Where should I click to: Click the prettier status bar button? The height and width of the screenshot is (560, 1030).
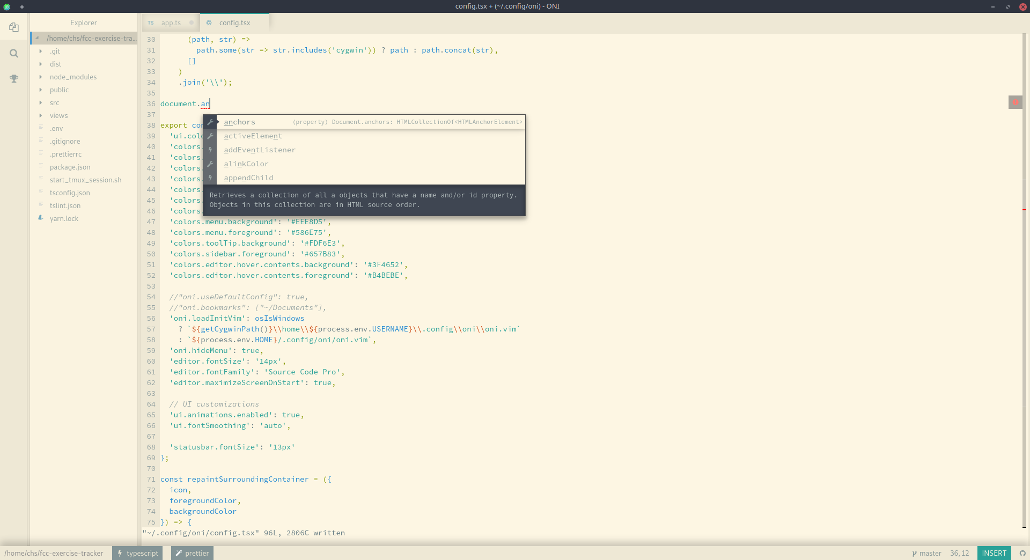coord(192,553)
